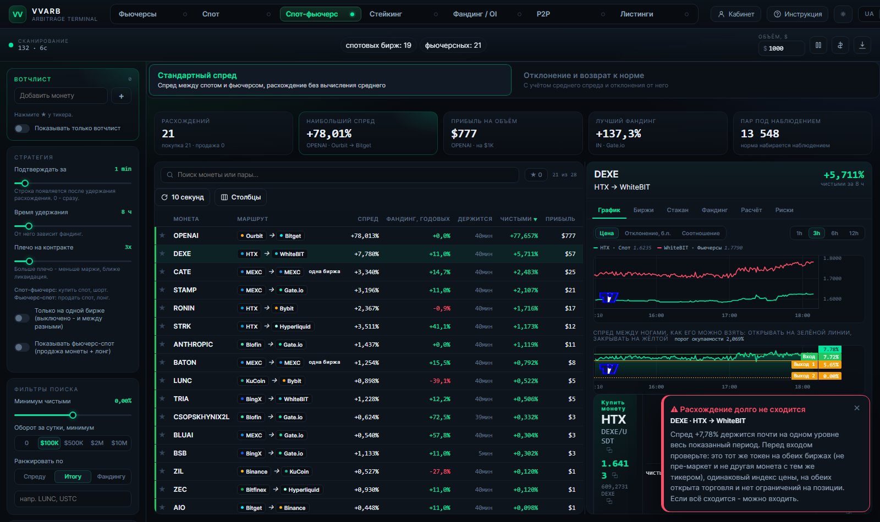
Task: Copy the 1.6413 buy price
Action: [615, 475]
